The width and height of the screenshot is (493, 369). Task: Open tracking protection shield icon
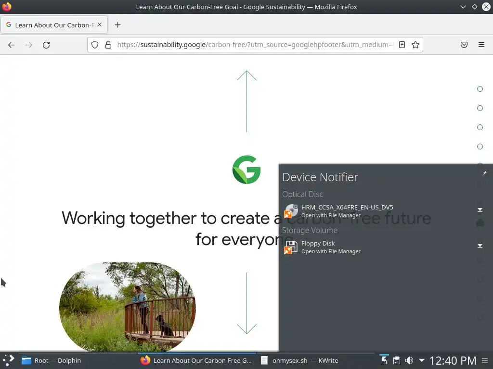coord(95,45)
